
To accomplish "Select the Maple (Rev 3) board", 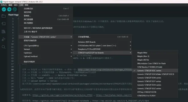I will coord(155,56).
